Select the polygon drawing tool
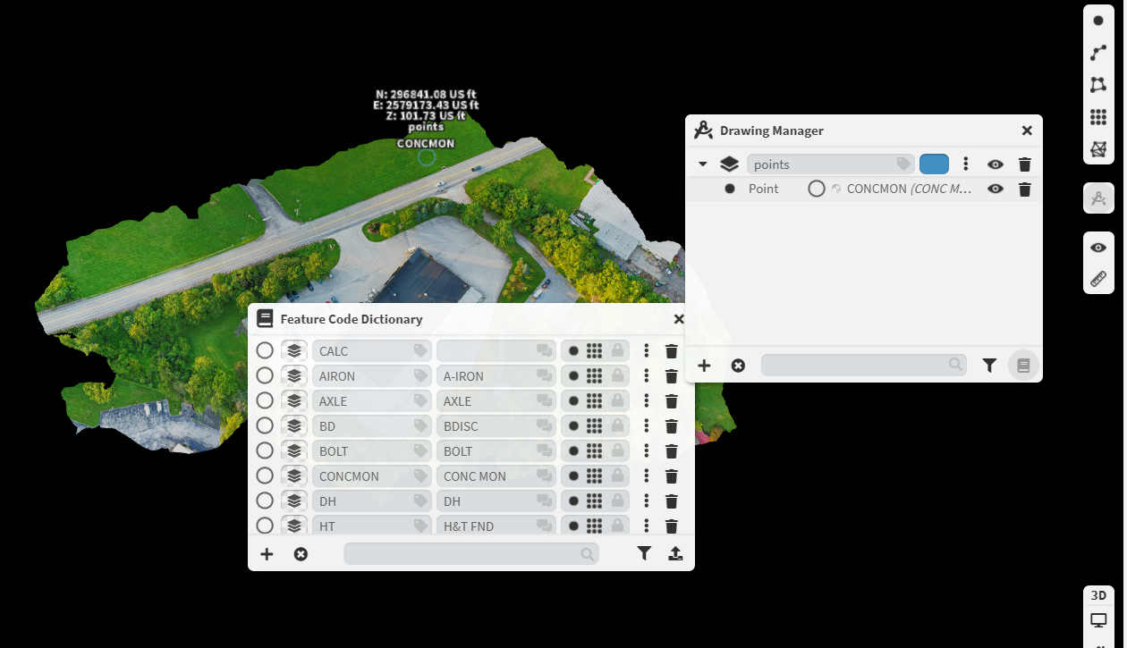 [x=1098, y=85]
